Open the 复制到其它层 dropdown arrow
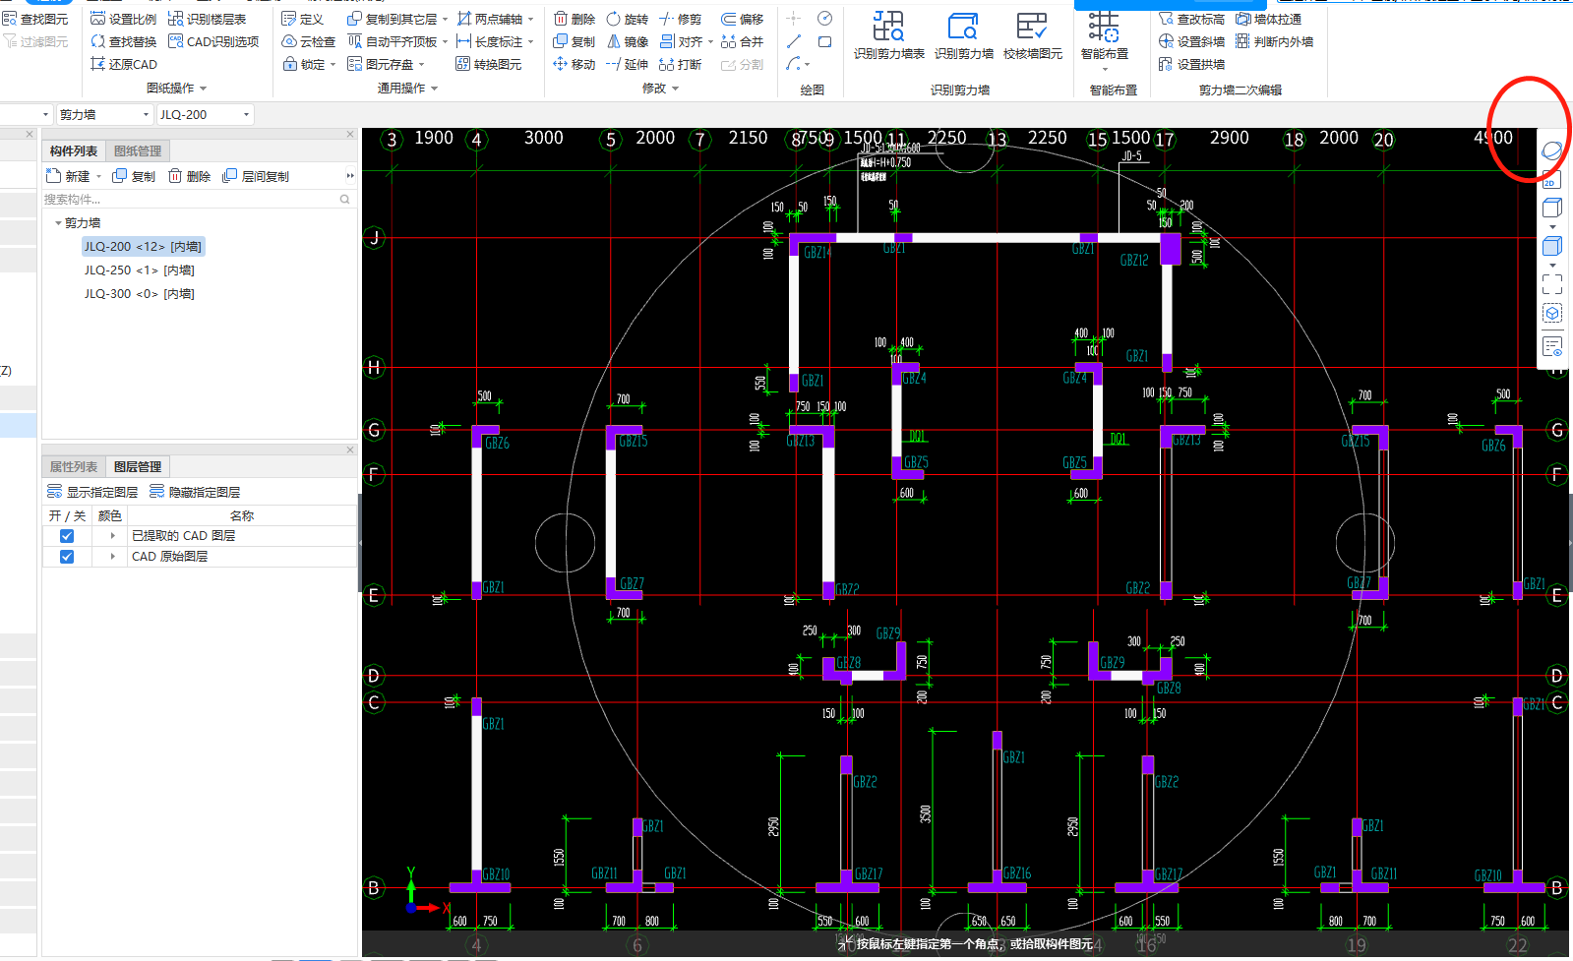The image size is (1573, 961). [445, 19]
